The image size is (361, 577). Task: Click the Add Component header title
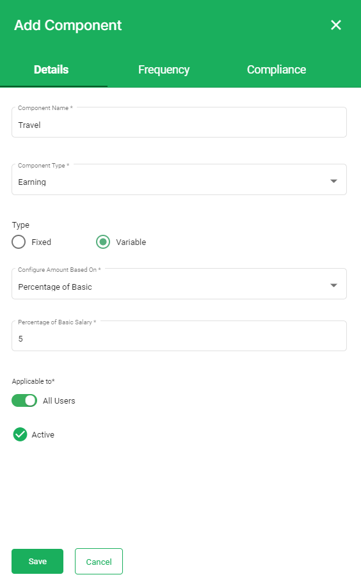[68, 26]
